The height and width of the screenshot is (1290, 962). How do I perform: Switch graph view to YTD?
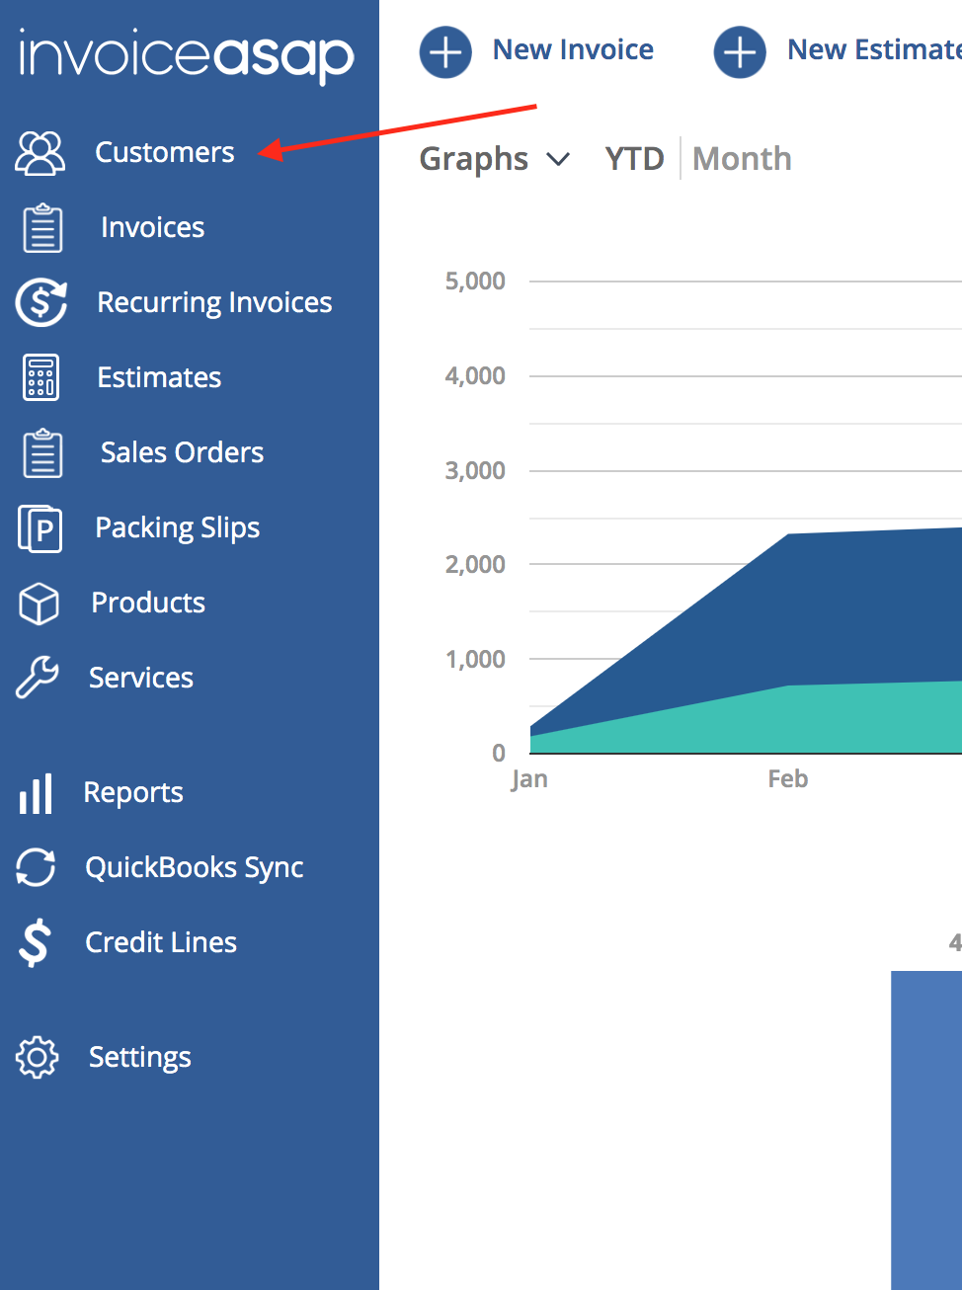(x=634, y=159)
